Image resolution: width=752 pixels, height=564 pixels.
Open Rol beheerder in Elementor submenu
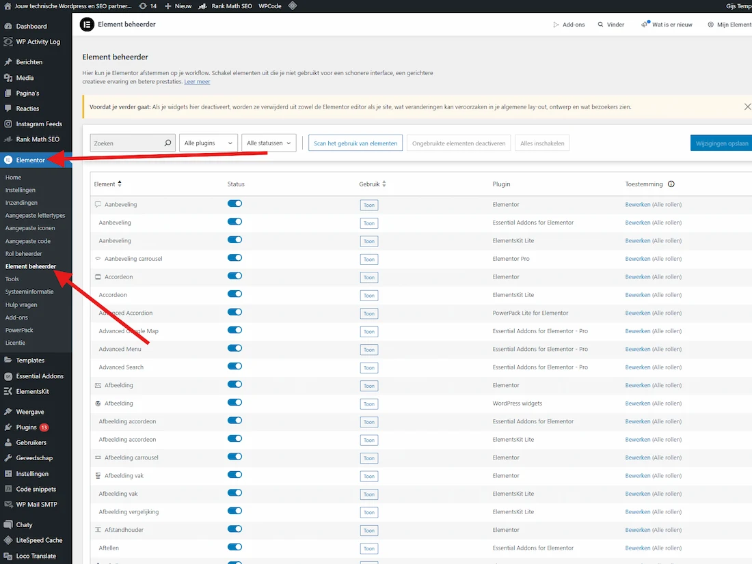[x=23, y=254]
